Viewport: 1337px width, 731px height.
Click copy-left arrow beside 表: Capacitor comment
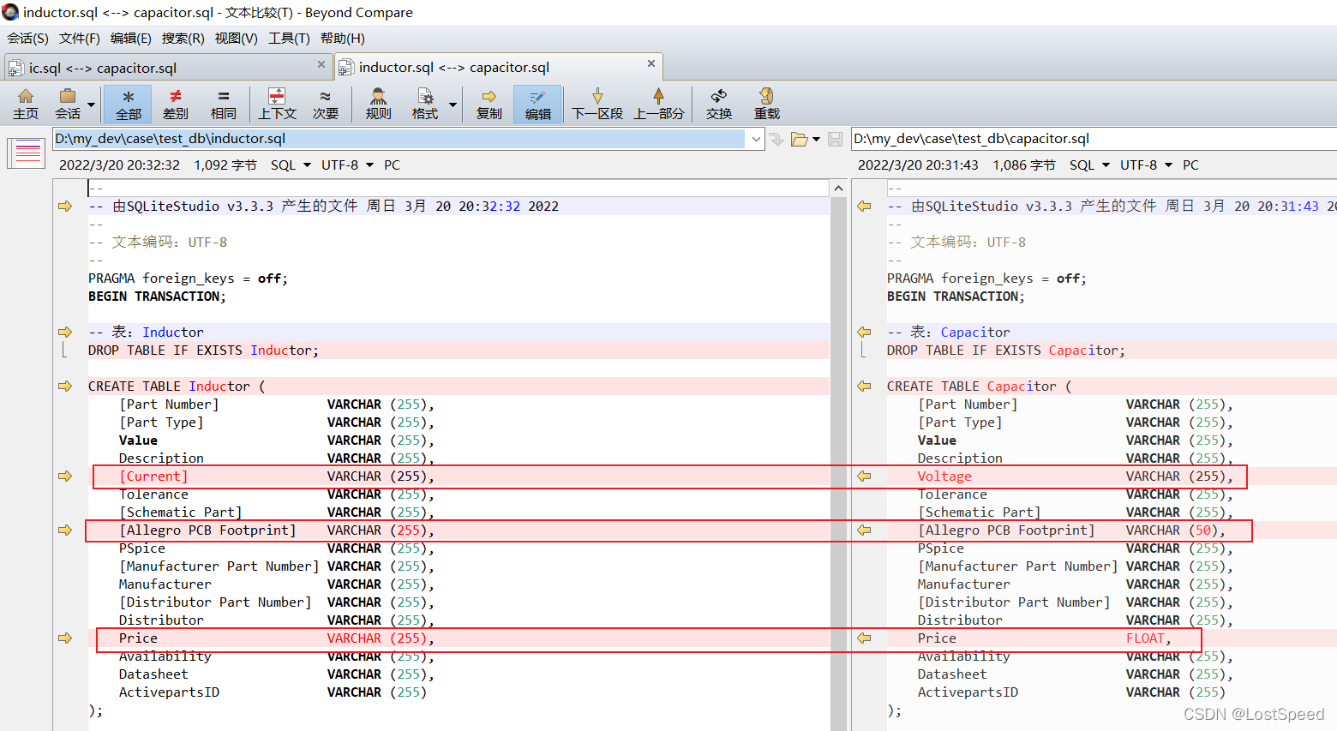pos(864,332)
